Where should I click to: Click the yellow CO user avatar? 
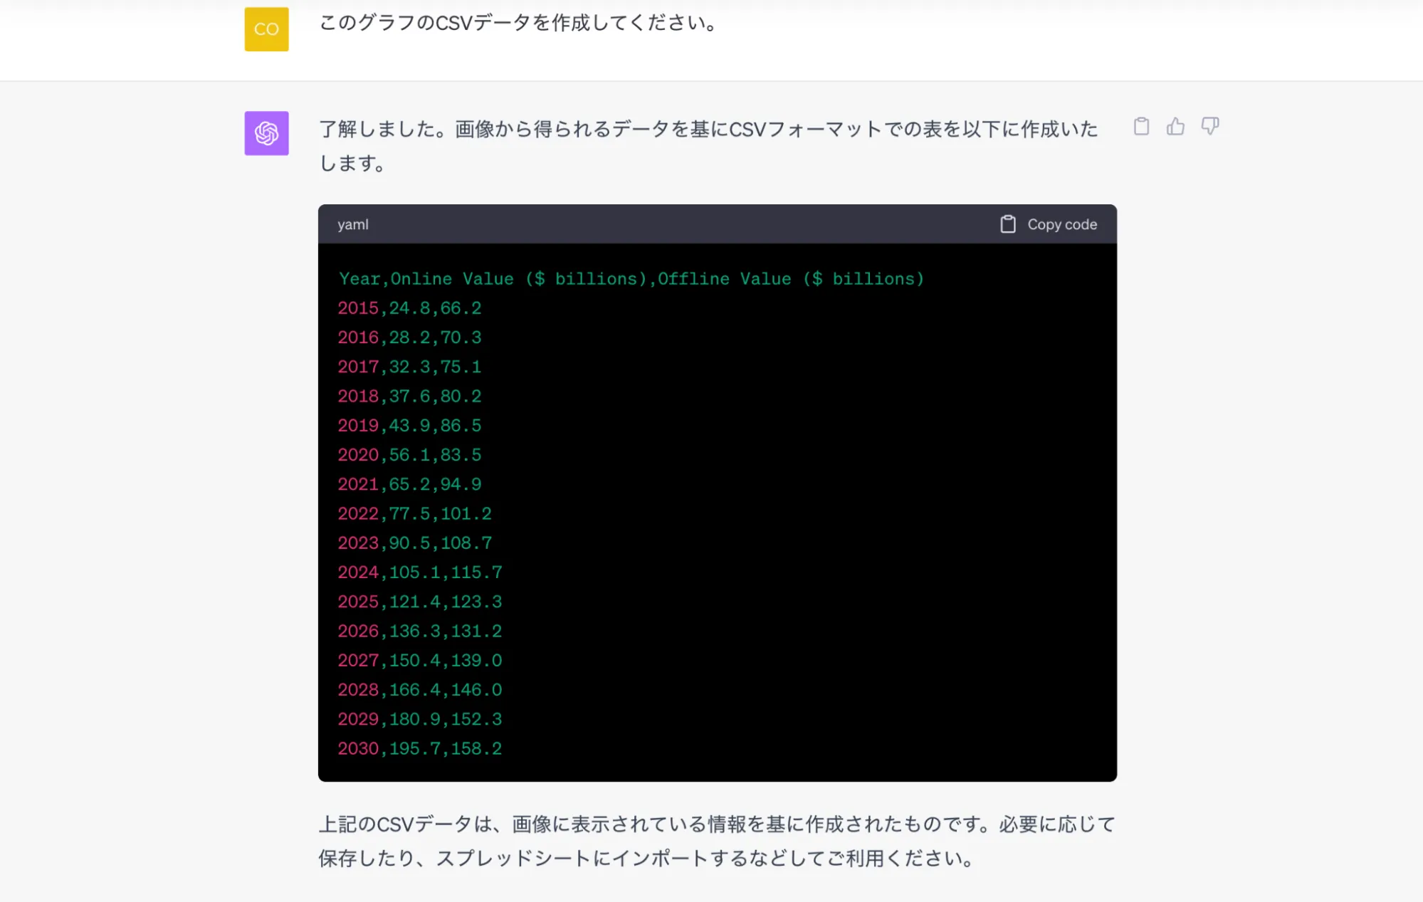click(266, 29)
